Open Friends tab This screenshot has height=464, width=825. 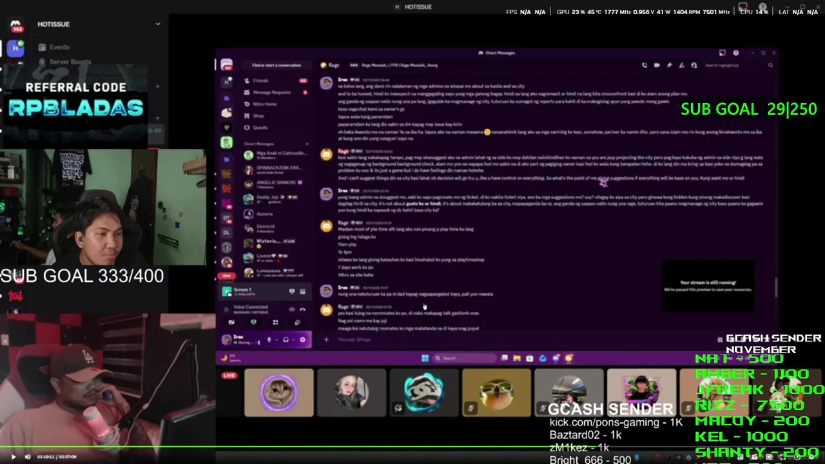[x=276, y=81]
